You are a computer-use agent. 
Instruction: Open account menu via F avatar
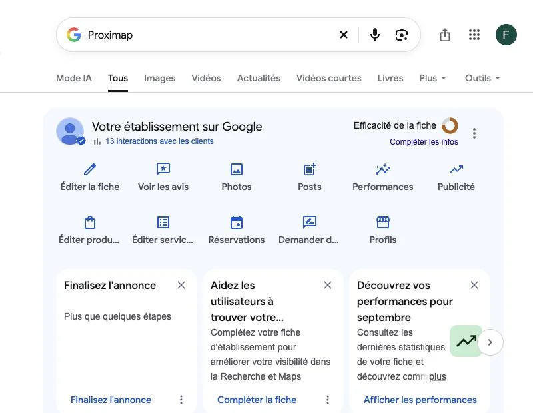click(506, 35)
